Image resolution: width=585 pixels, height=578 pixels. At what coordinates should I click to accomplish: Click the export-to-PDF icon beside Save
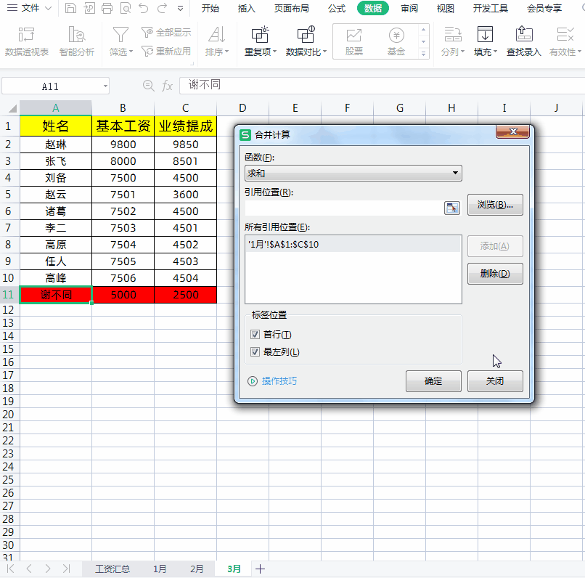(89, 8)
